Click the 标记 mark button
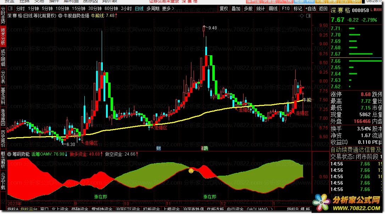This screenshot has width=386, height=214. tap(298, 9)
